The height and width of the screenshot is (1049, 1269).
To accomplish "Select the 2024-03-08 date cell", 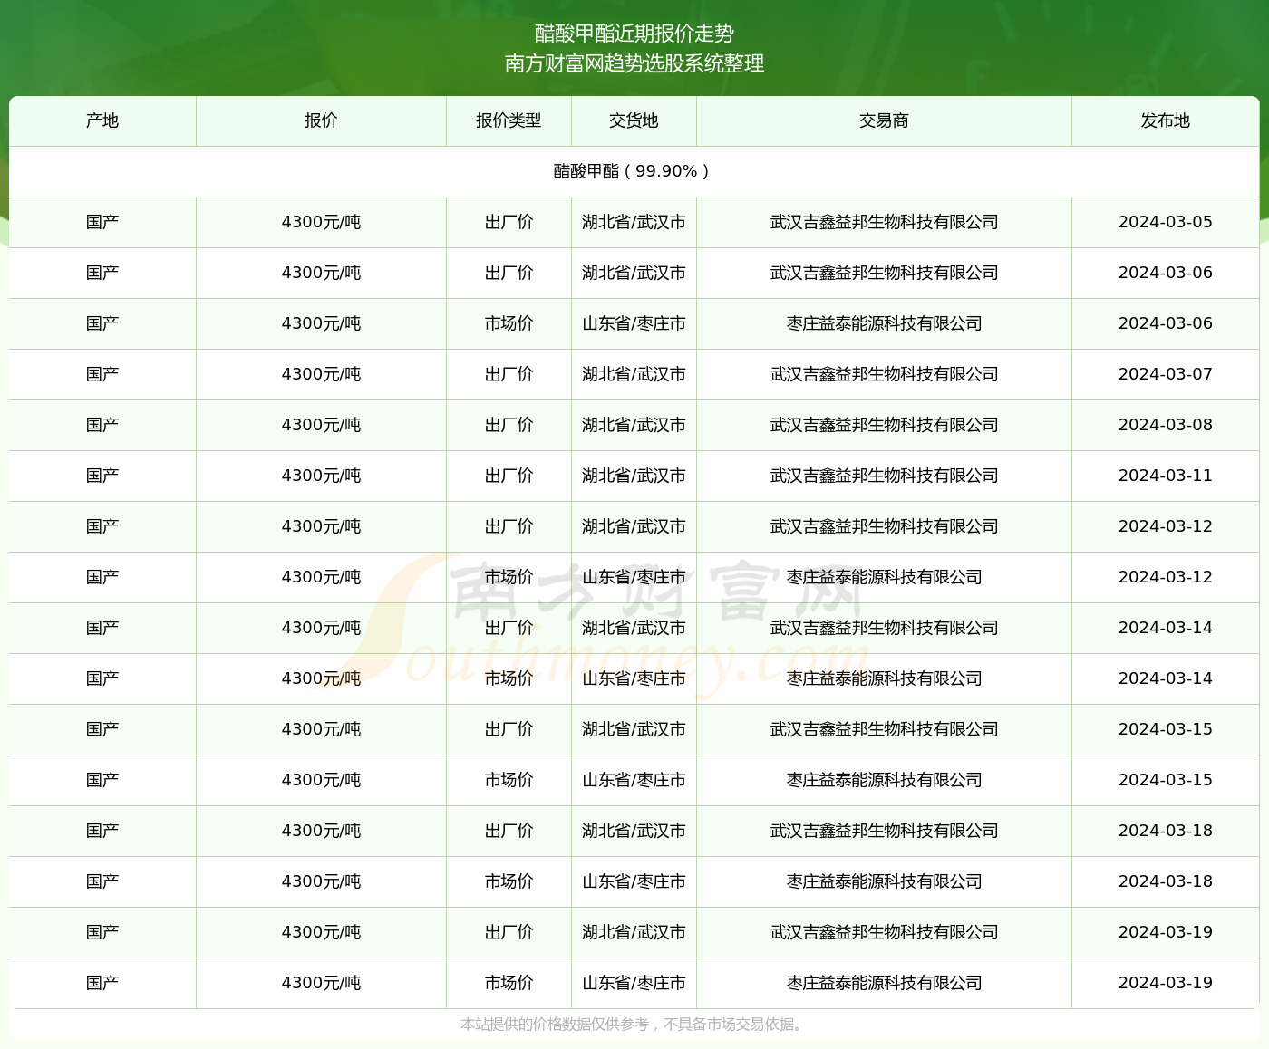I will pyautogui.click(x=1165, y=425).
